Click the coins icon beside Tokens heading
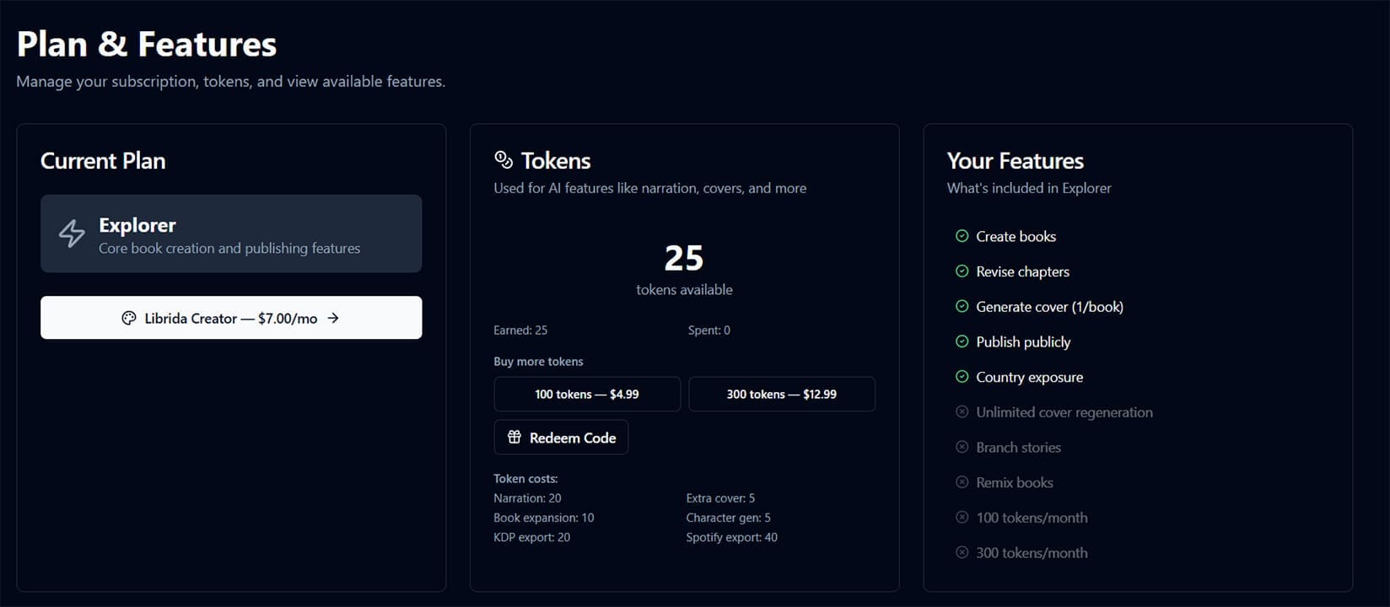 504,159
